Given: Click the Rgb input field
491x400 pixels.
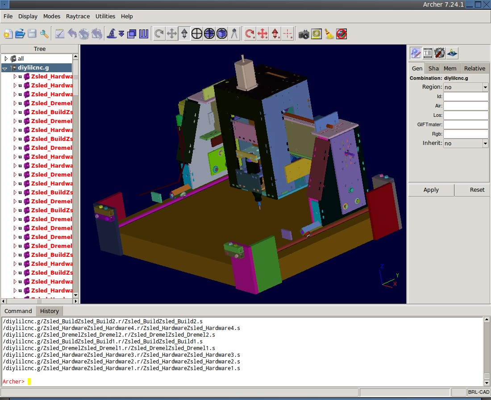Looking at the screenshot, I should (466, 134).
